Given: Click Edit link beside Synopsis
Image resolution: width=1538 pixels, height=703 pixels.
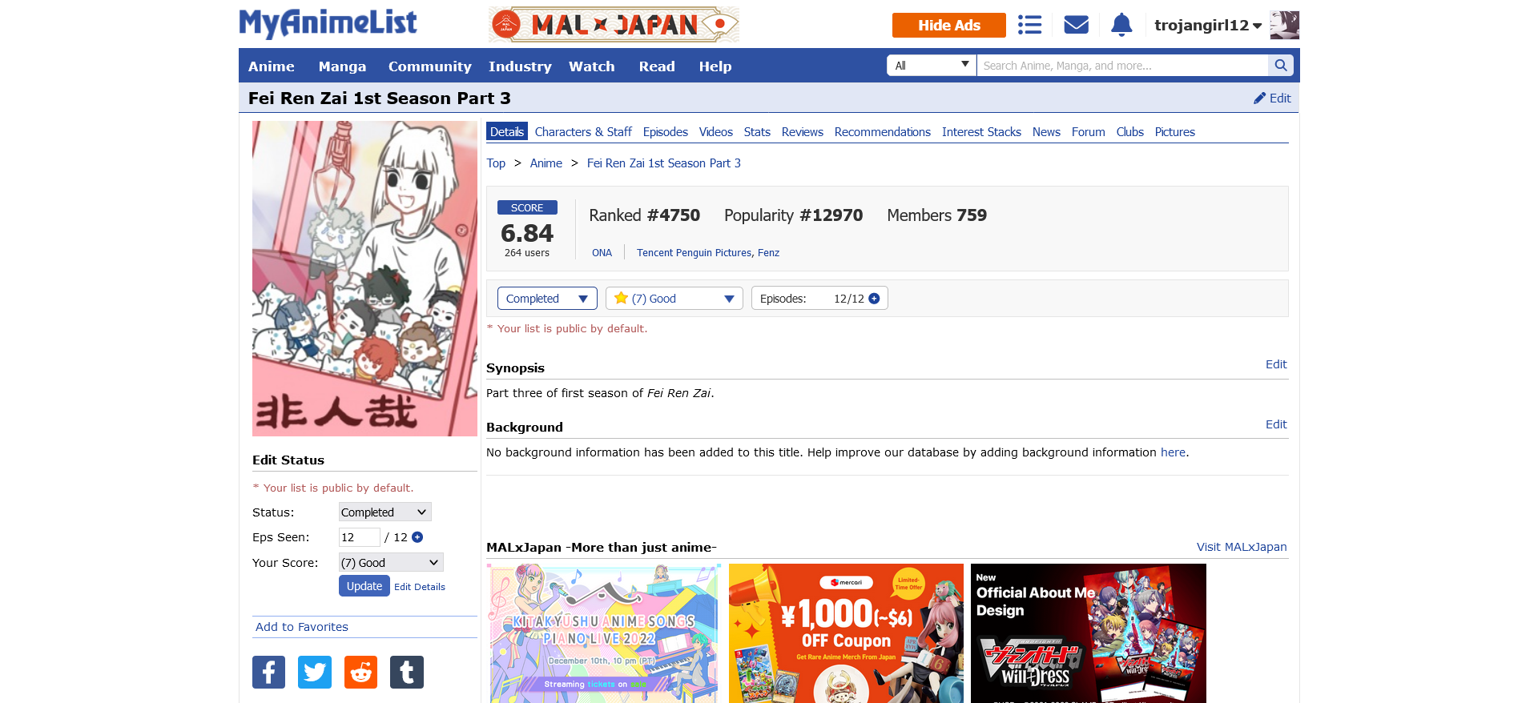Looking at the screenshot, I should [x=1276, y=364].
